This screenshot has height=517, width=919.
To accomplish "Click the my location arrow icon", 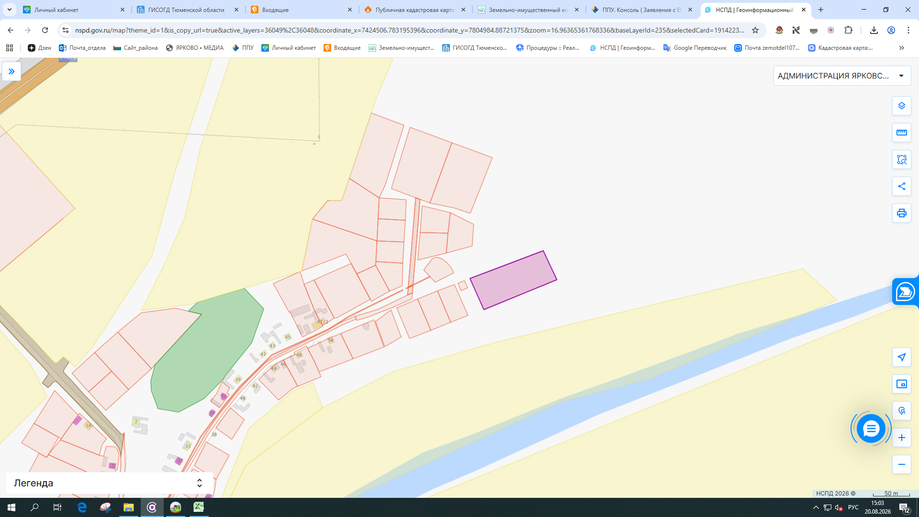I will click(901, 357).
